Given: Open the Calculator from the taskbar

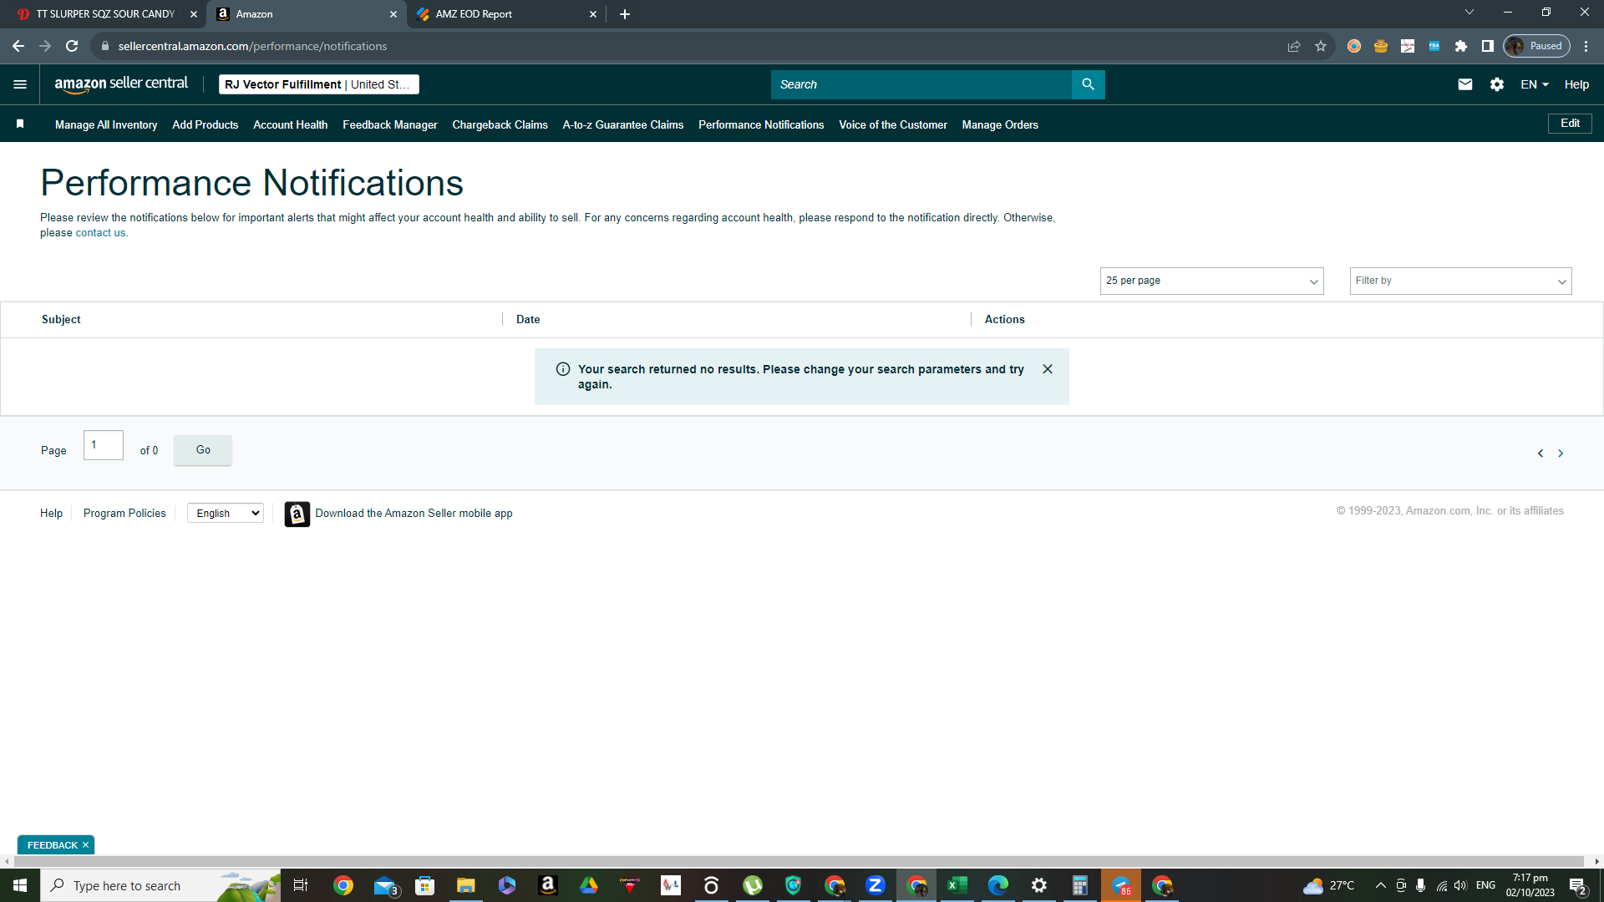Looking at the screenshot, I should [x=1080, y=885].
